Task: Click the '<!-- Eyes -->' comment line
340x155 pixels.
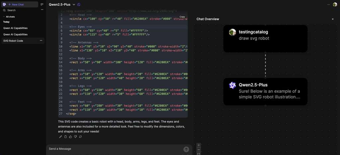Action: (80, 27)
